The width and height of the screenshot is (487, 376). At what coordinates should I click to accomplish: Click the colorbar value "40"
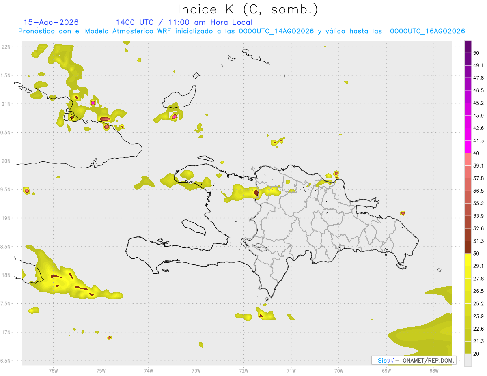477,154
